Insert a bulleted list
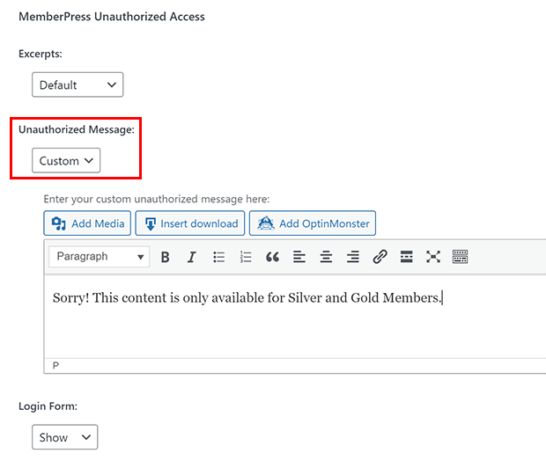The width and height of the screenshot is (546, 468). (218, 257)
